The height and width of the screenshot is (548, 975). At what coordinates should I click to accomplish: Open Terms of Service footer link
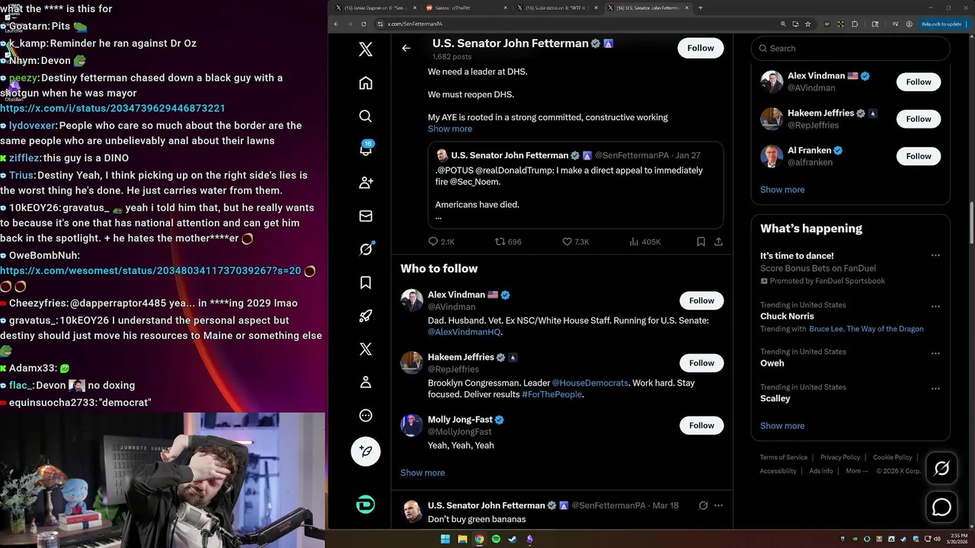tap(783, 457)
